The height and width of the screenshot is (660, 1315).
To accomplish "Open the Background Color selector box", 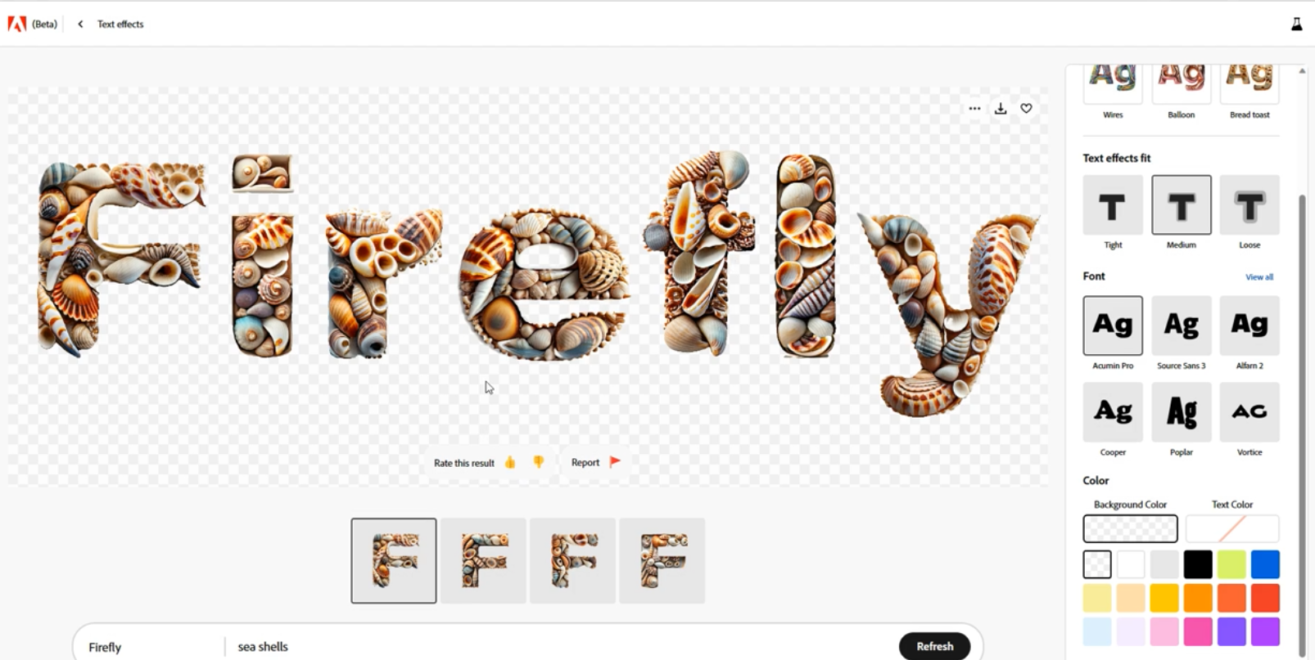I will click(x=1130, y=528).
